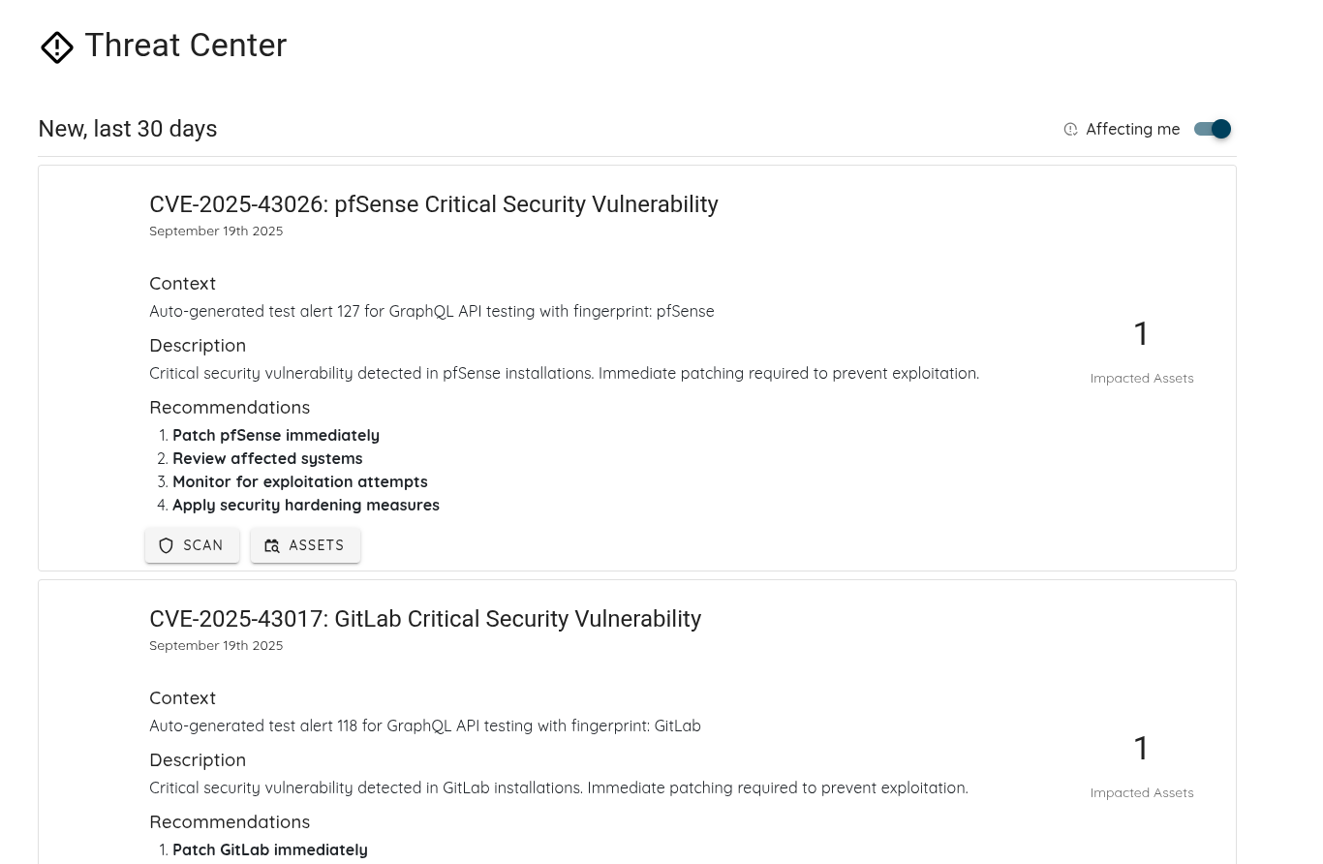
Task: Select the "Monitor for exploitation attempts" recommendation
Action: (x=299, y=482)
